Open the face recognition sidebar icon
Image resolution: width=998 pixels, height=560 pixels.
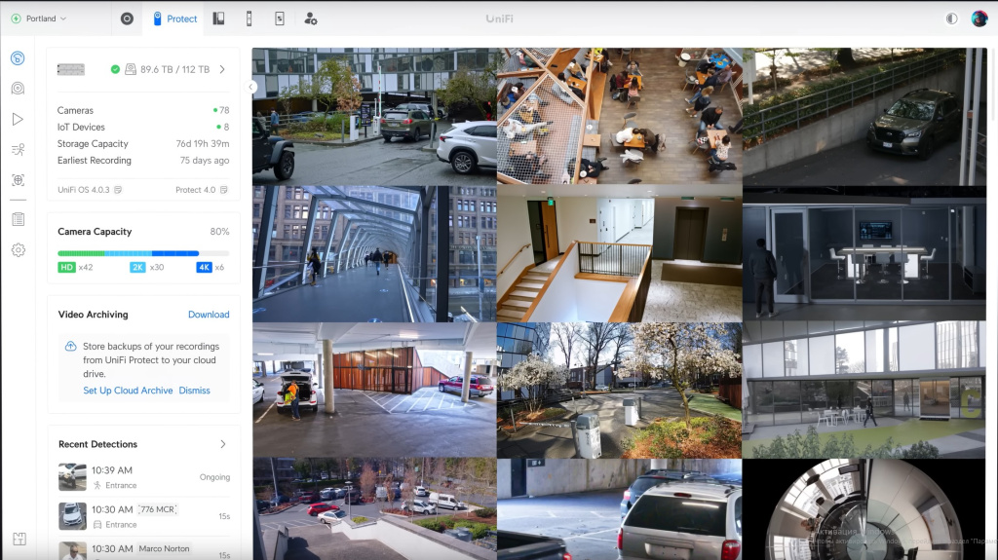point(18,180)
